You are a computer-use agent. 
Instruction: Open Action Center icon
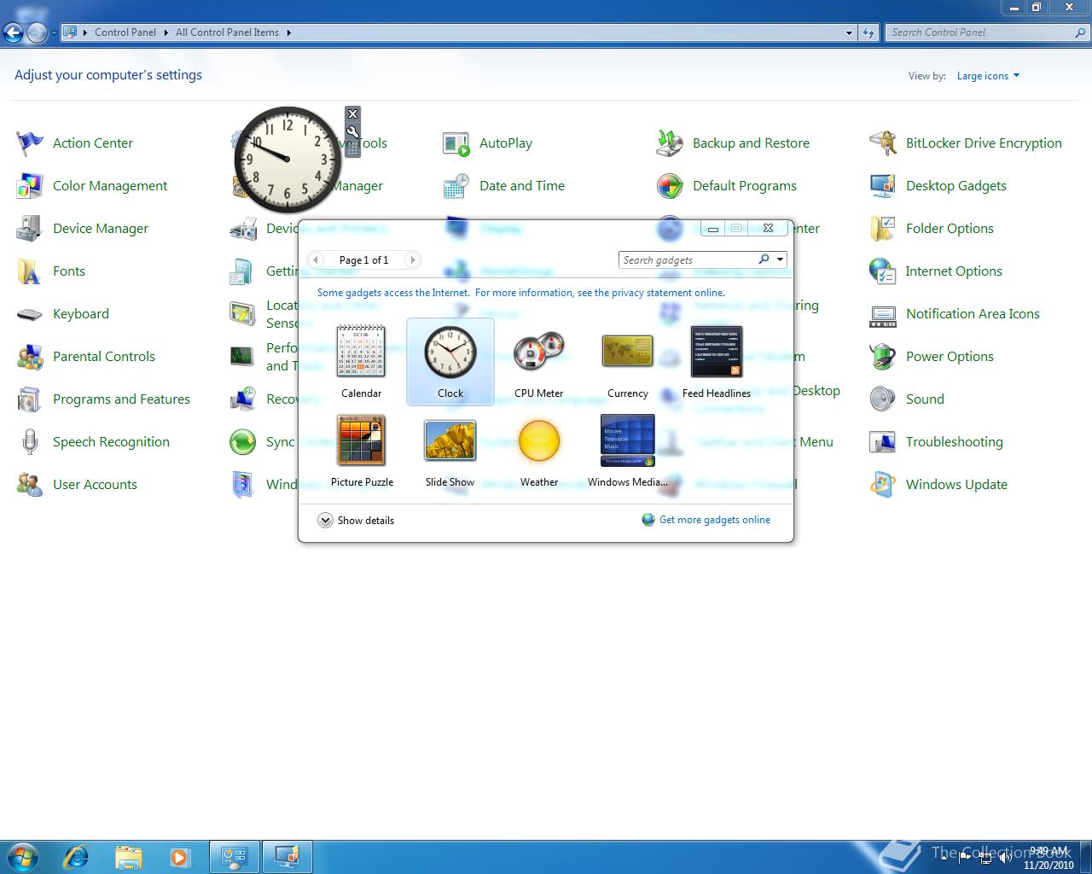pos(30,143)
